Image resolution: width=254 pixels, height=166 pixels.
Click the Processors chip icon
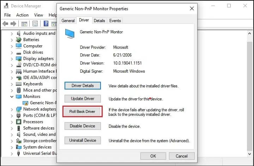point(19,122)
